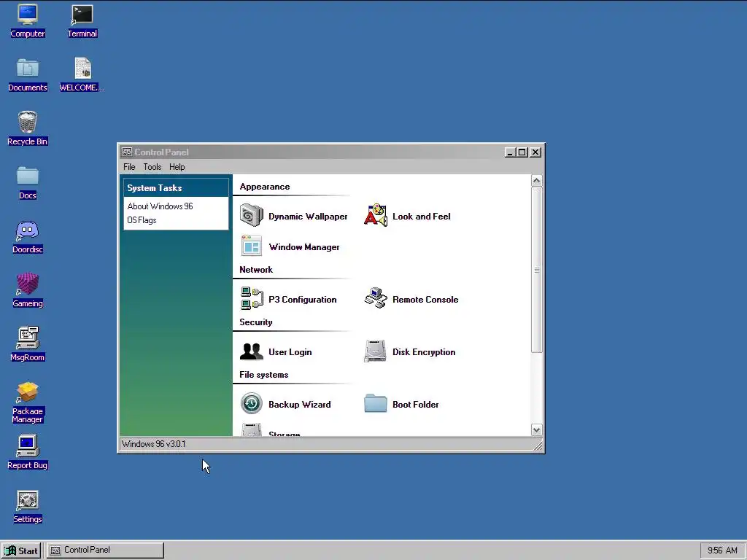Open the P3 Configuration icon
The image size is (747, 560).
coord(251,299)
